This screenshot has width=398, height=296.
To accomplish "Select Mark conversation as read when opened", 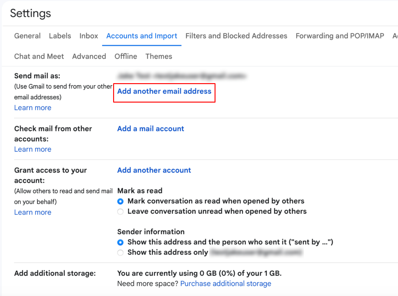I will pyautogui.click(x=121, y=201).
